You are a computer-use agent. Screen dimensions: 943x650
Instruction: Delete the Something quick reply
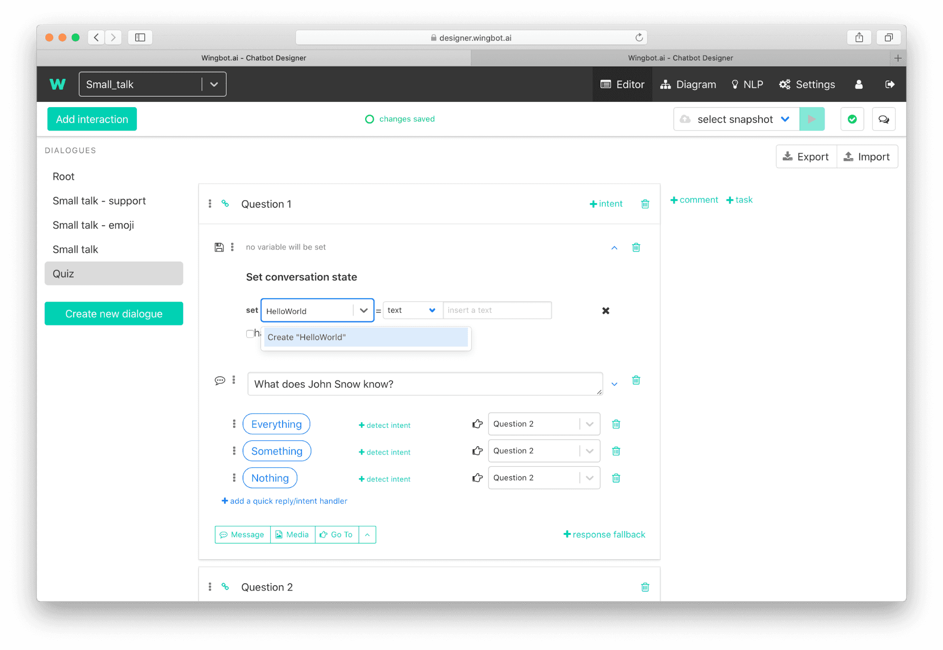tap(616, 451)
